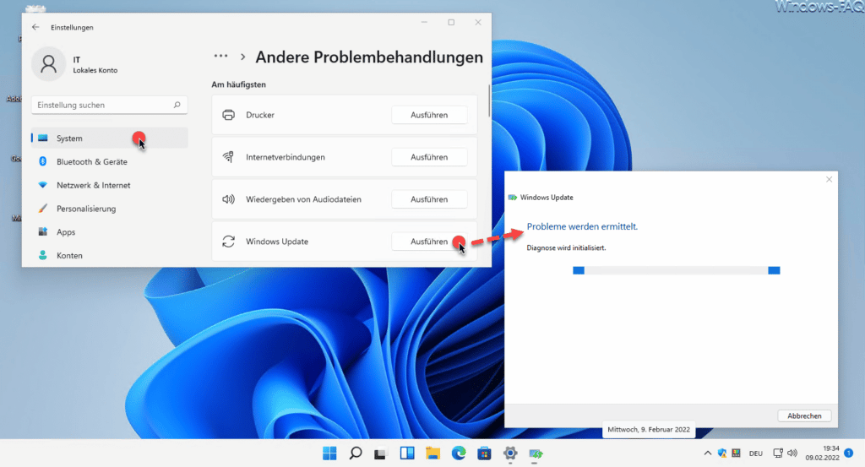Expand the breadcrumb ellipsis menu
This screenshot has height=467, width=865.
pyautogui.click(x=220, y=57)
